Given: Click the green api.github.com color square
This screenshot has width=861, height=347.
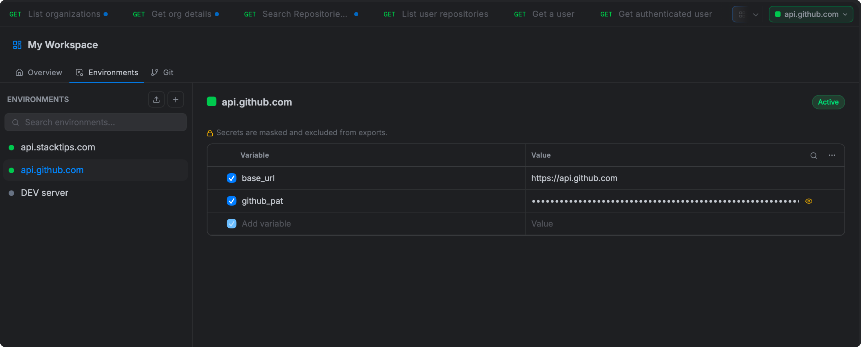Looking at the screenshot, I should [211, 102].
